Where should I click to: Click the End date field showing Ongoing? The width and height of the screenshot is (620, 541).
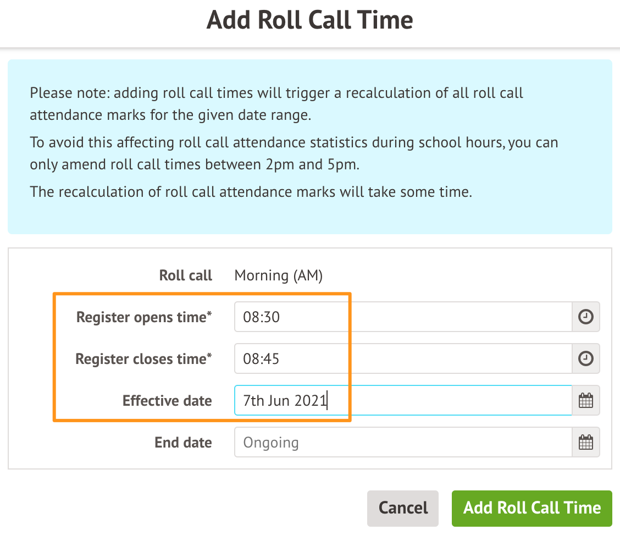pos(402,442)
